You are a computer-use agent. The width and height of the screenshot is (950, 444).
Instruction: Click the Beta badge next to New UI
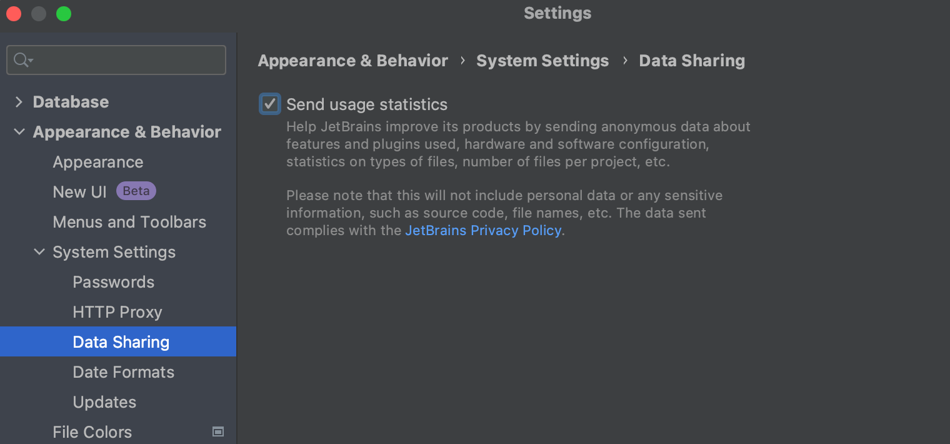tap(136, 191)
